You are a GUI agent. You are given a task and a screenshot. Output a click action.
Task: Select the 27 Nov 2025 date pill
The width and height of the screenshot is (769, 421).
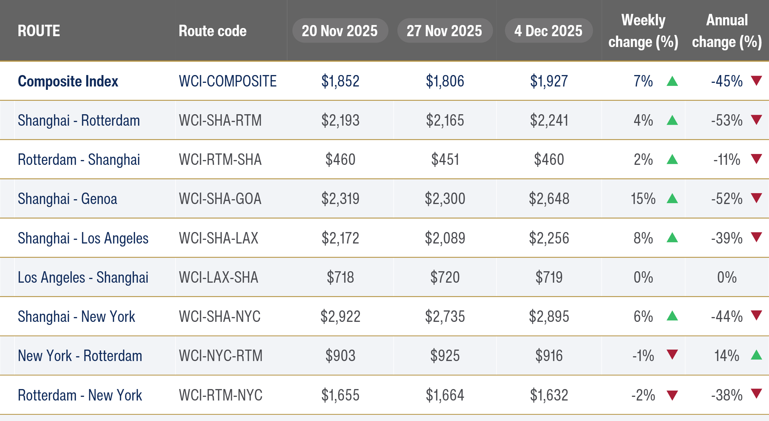click(444, 31)
